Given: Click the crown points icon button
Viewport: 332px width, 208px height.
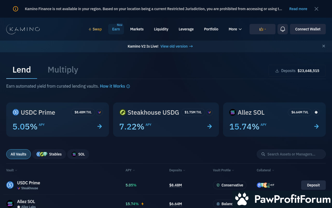Looking at the screenshot, I should (x=262, y=29).
